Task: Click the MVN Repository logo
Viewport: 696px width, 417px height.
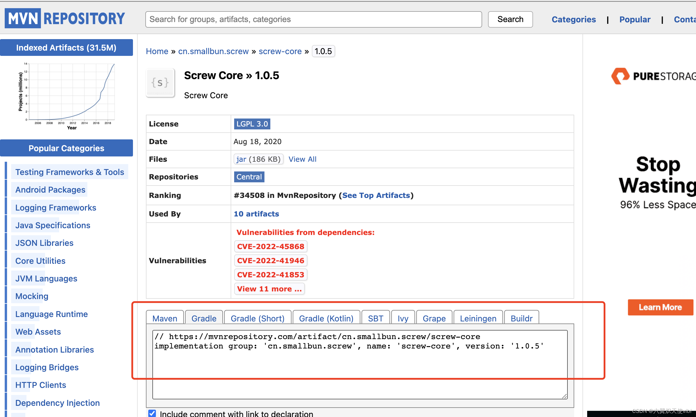Action: [x=65, y=19]
